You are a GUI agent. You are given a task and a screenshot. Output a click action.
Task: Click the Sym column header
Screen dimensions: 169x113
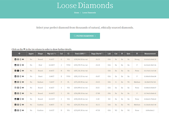(128, 54)
